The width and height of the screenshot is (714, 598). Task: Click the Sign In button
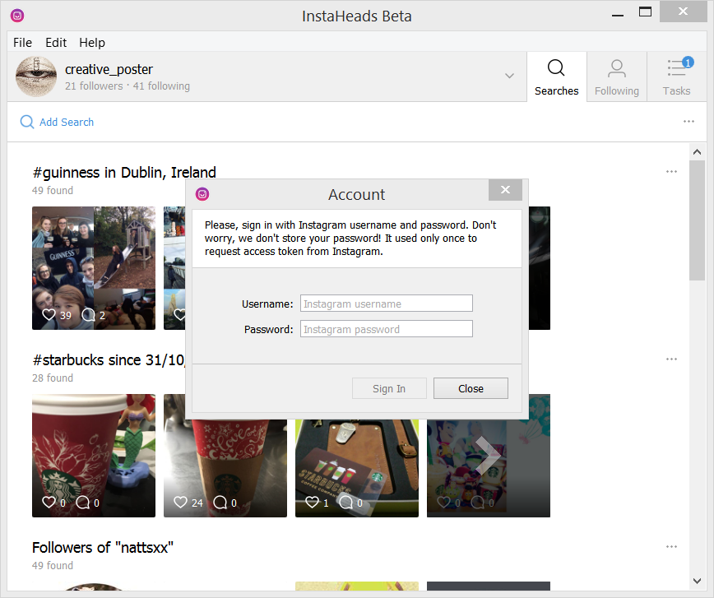[x=389, y=388]
